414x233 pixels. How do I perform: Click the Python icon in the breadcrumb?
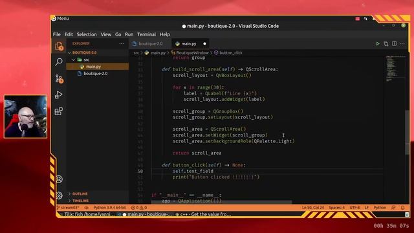[147, 53]
